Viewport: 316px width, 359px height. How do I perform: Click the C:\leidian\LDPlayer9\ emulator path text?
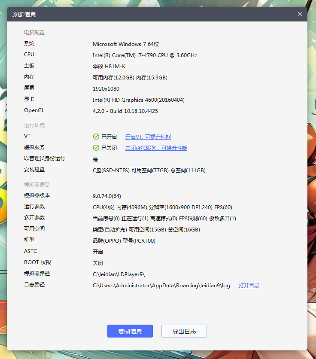tap(119, 274)
